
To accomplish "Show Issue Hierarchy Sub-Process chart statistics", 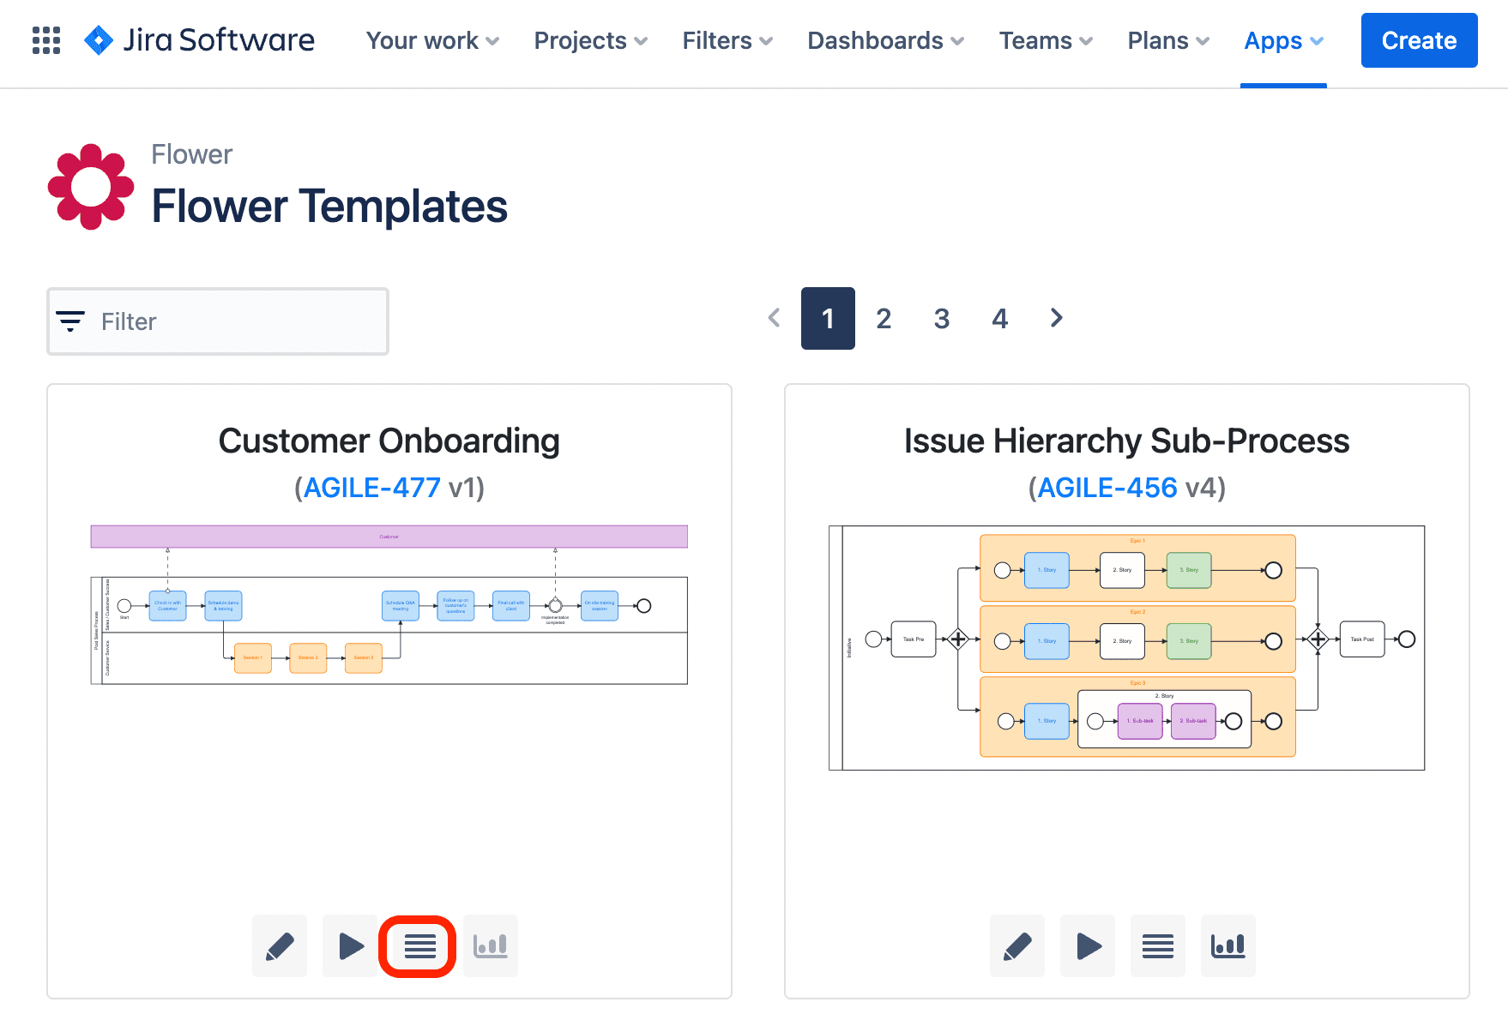I will [x=1228, y=945].
